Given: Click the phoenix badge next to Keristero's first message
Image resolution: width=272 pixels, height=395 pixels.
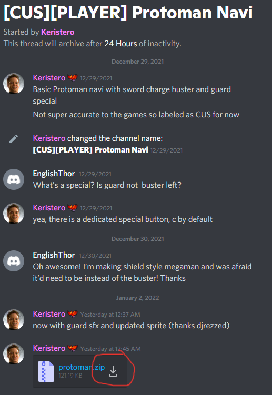Looking at the screenshot, I should click(73, 78).
